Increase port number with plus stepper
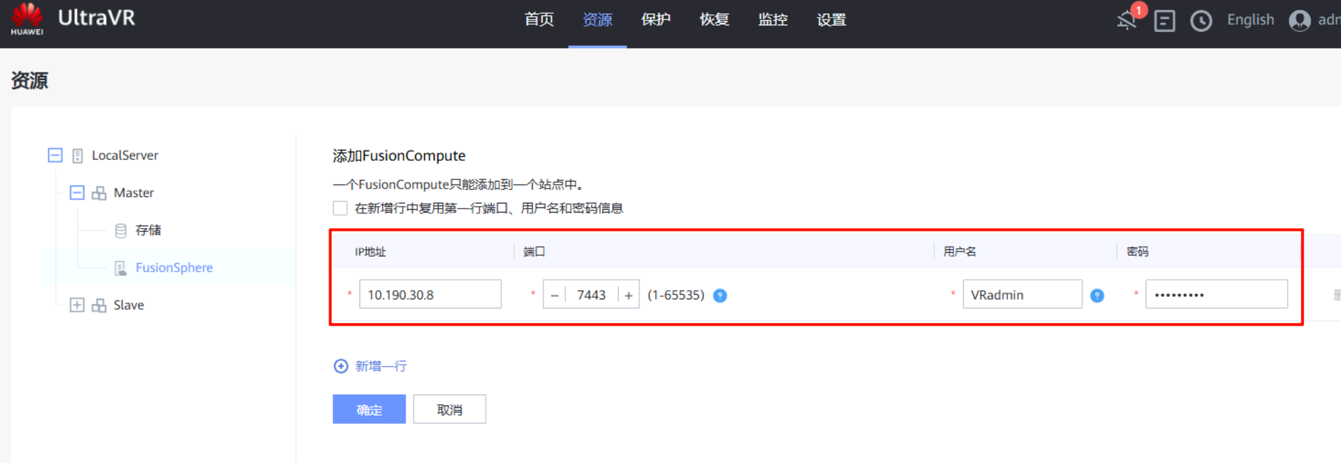 pyautogui.click(x=629, y=295)
